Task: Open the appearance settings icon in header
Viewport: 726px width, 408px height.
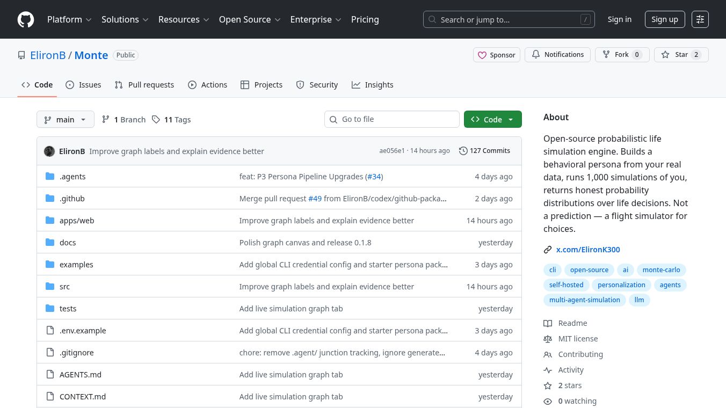Action: [700, 19]
